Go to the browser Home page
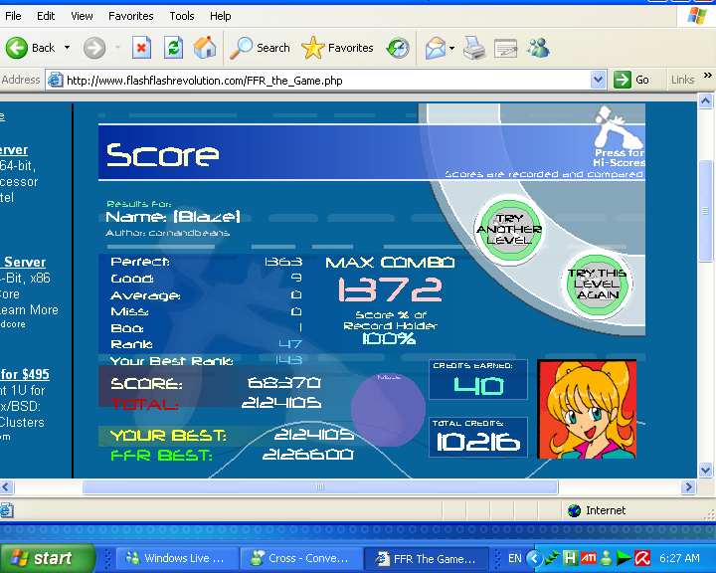716x573 pixels. (x=204, y=48)
